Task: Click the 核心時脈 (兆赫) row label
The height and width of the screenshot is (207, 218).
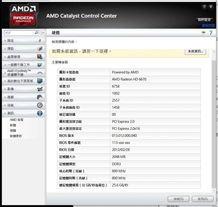Action: [x=72, y=171]
